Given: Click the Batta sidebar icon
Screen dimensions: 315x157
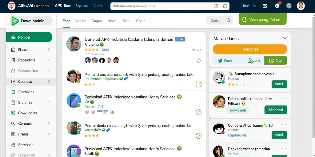Looking at the screenshot, I should coord(13,50).
